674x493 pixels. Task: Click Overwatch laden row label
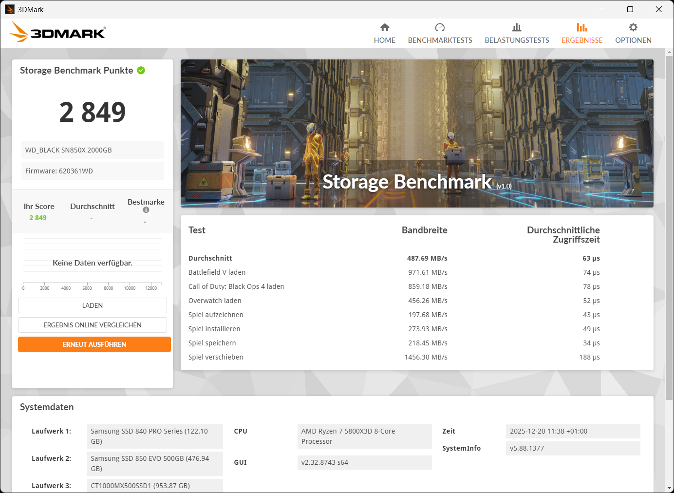point(215,301)
